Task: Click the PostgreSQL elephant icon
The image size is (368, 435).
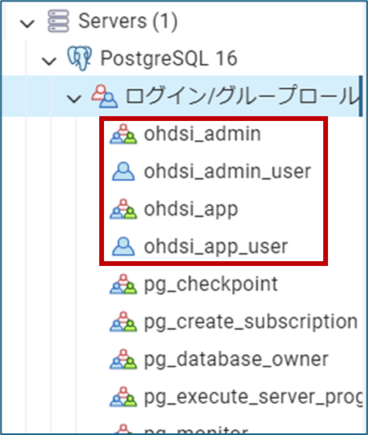Action: [79, 58]
